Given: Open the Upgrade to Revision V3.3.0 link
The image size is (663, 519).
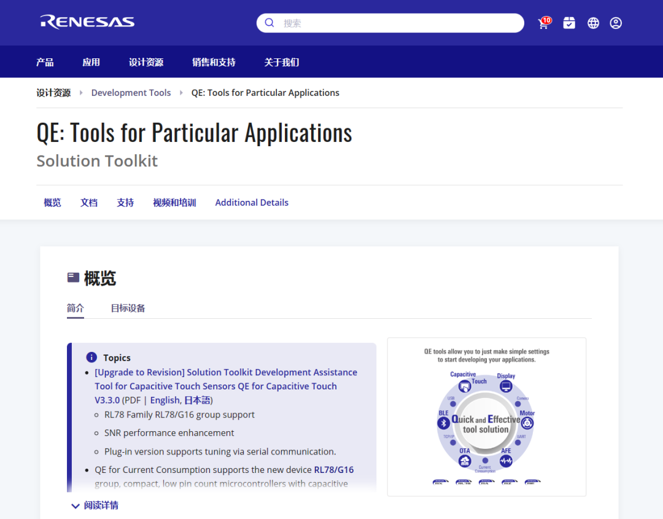Looking at the screenshot, I should 226,386.
